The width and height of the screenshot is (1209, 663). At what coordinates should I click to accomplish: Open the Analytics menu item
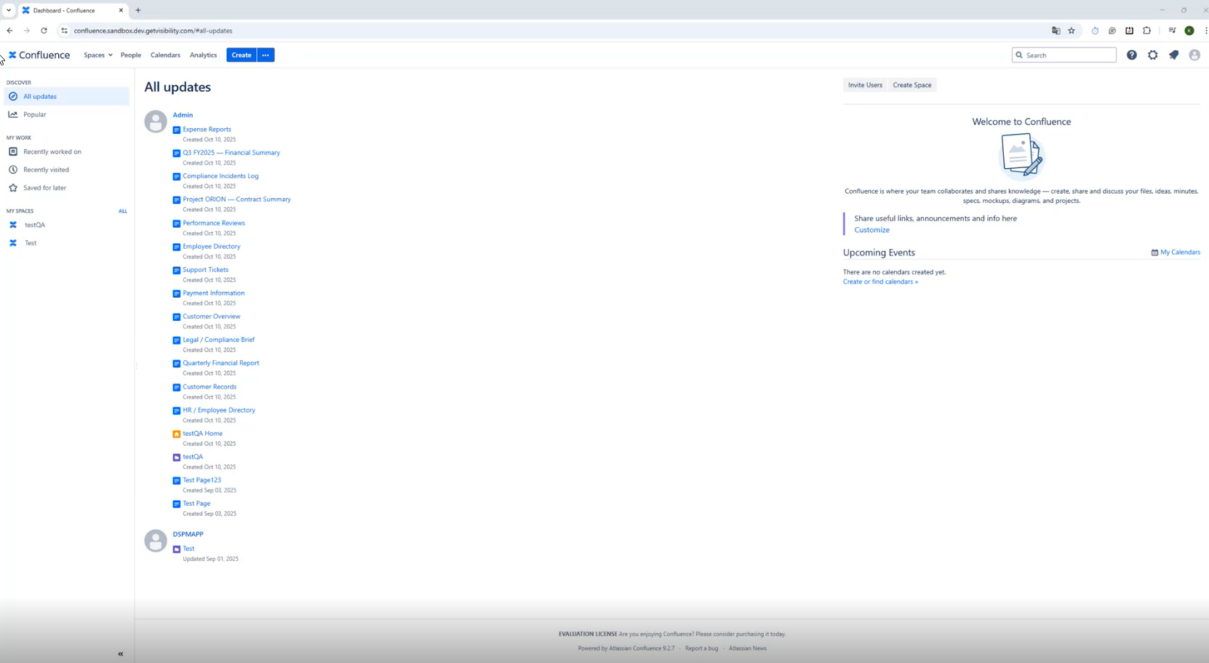click(203, 55)
